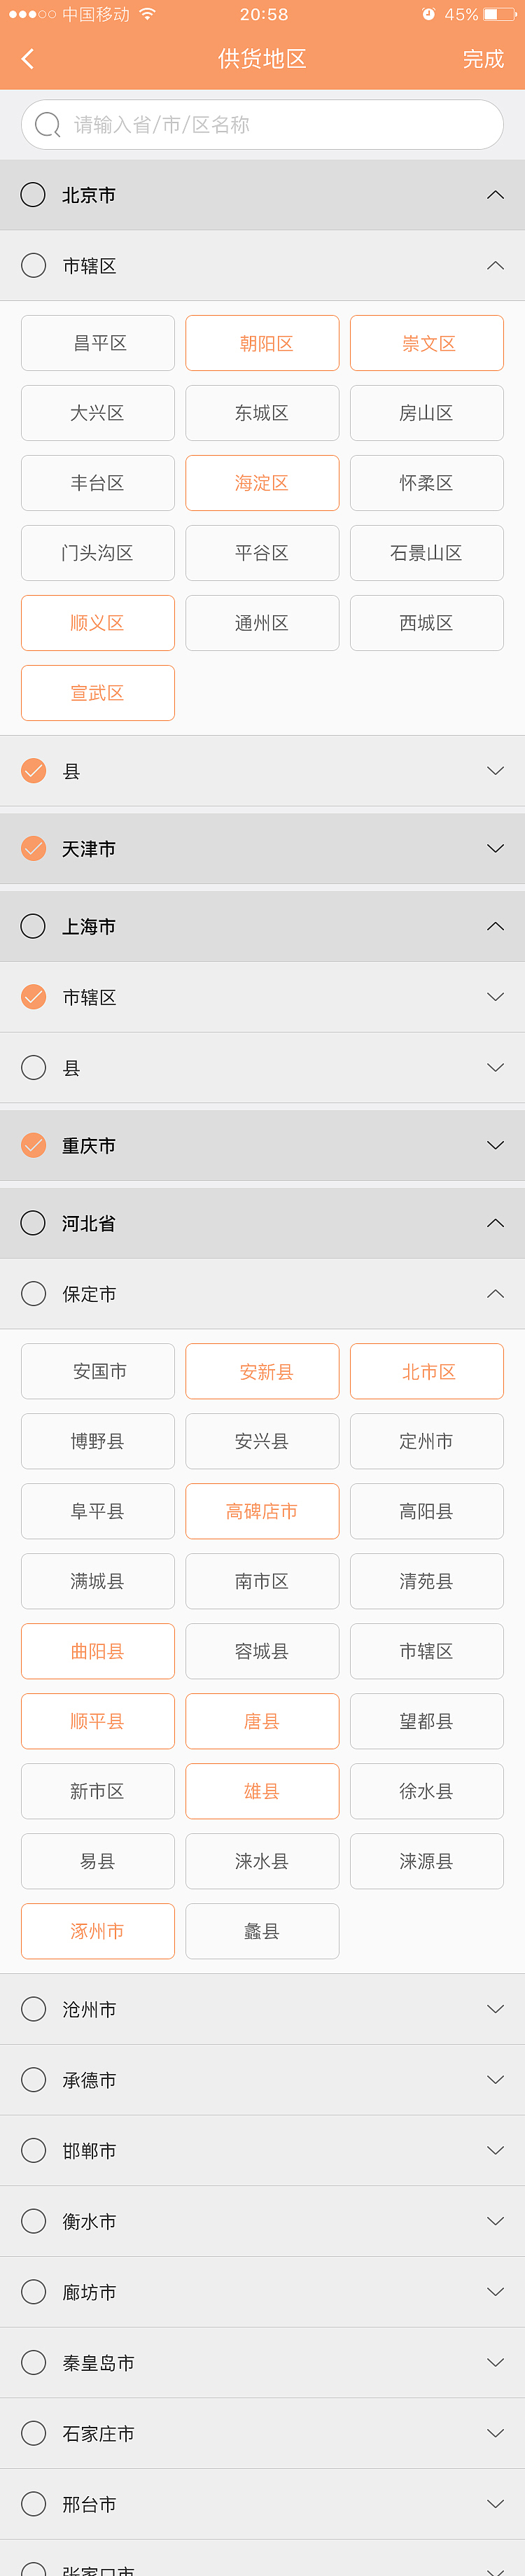Select the 石家庄市 radio circle
525x2576 pixels.
pyautogui.click(x=33, y=2433)
